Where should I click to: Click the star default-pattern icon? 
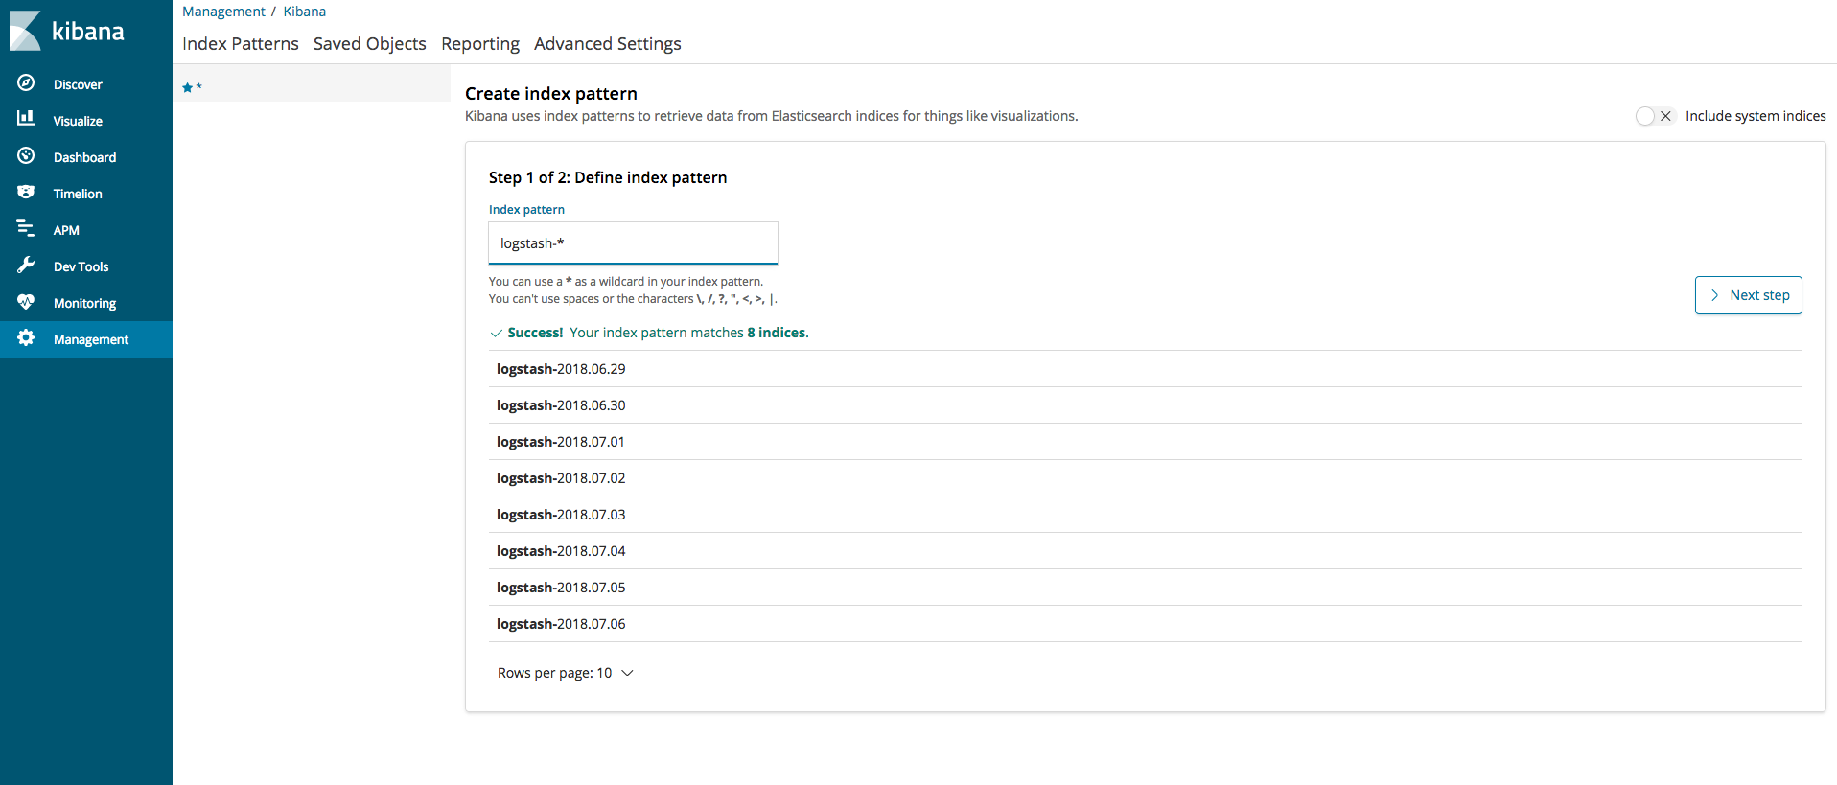[188, 87]
